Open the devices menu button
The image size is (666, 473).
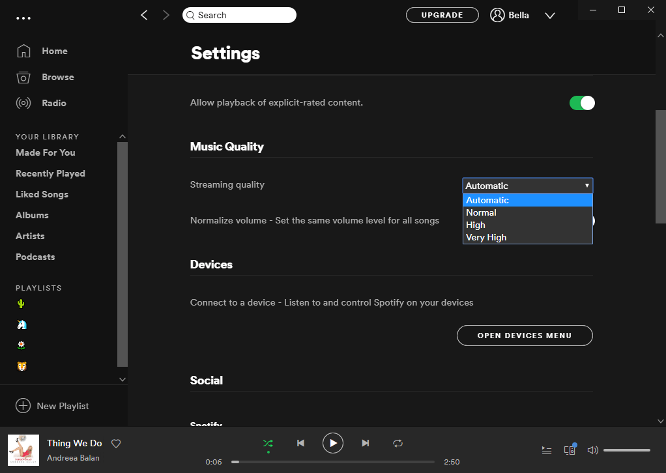(x=525, y=335)
